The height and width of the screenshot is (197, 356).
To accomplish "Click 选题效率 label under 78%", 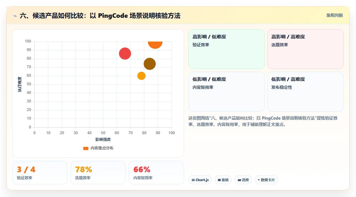I will 83,178.
